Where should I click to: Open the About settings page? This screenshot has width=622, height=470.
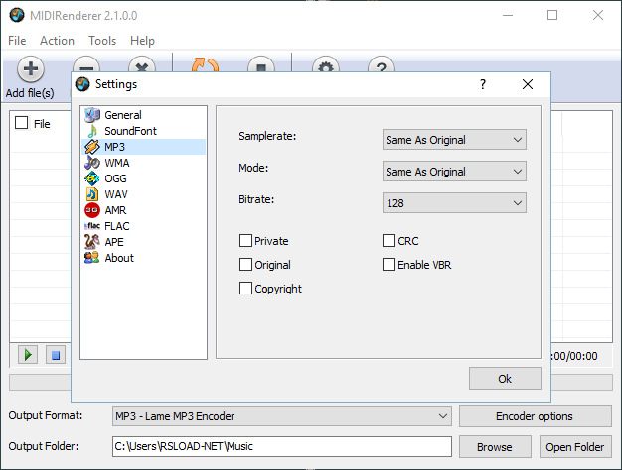[144, 258]
